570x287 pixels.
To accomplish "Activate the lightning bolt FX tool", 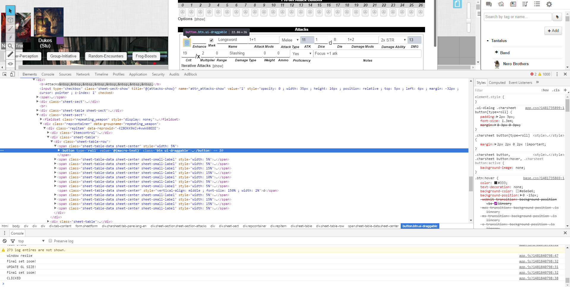I will tap(10, 37).
